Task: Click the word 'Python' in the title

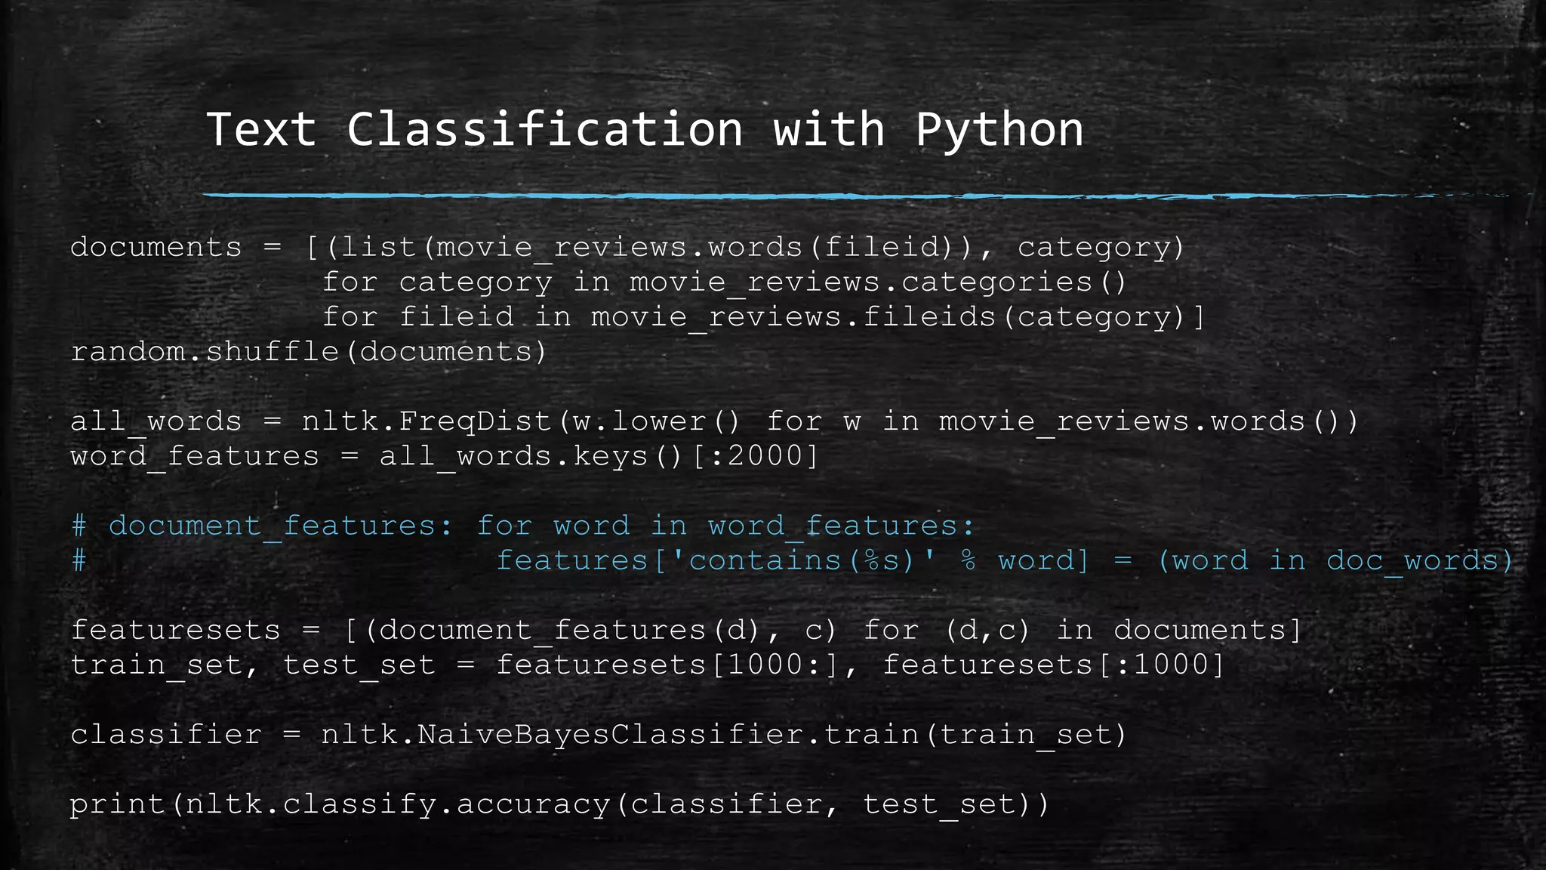Action: 999,130
